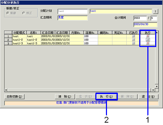163x125 pixels.
Task: Click 连接No. cell 100 in row 2
Action: click(x=91, y=40)
